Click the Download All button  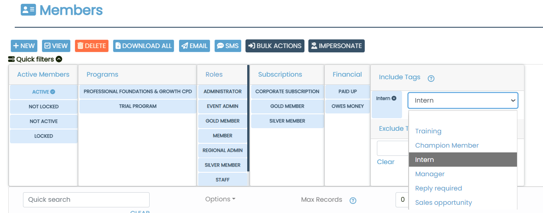coord(144,46)
